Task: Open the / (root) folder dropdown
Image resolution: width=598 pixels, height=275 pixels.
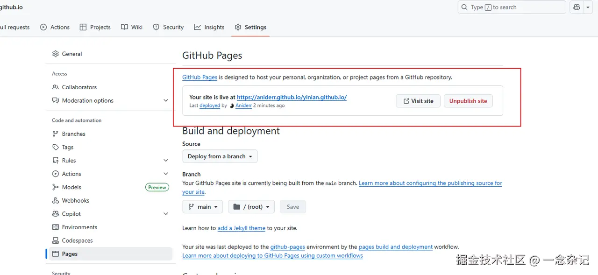Action: 251,207
